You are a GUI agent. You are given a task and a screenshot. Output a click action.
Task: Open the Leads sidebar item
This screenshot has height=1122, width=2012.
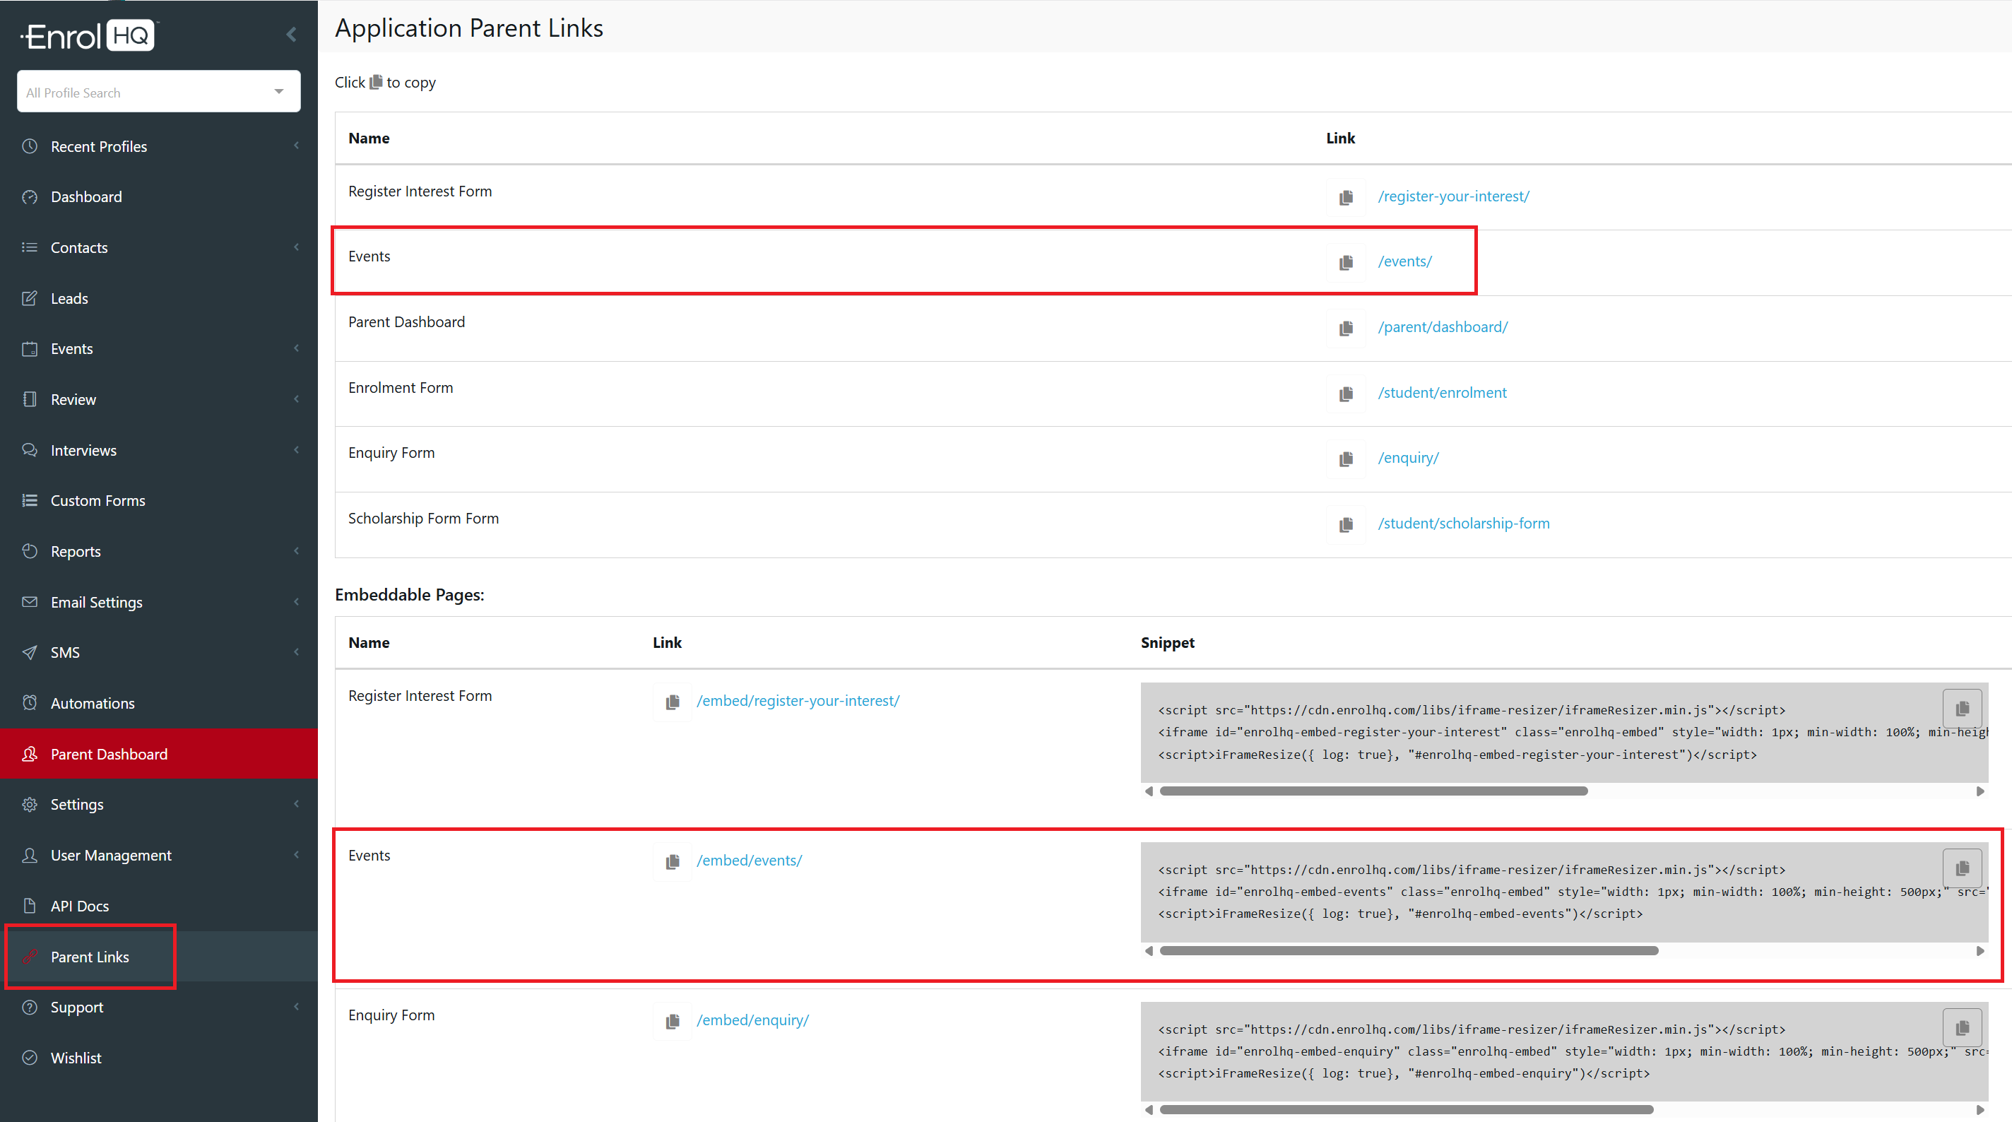69,298
